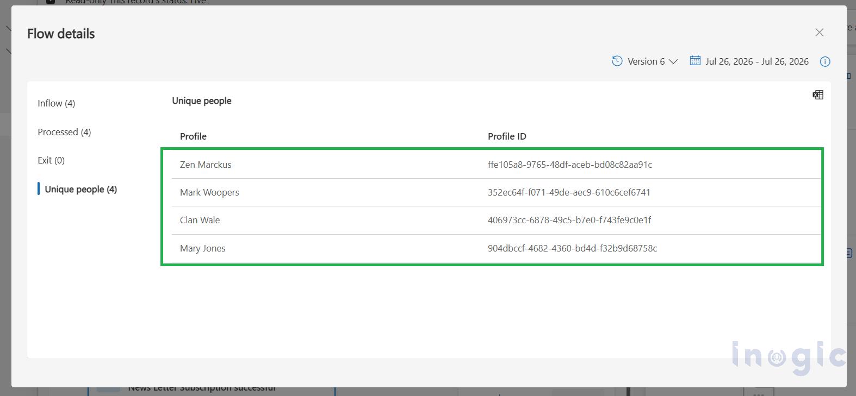The image size is (856, 396).
Task: Expand the Version 6 dropdown
Action: point(653,61)
